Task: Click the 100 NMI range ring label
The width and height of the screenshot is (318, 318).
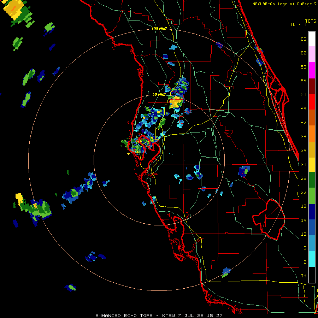Action: (x=159, y=29)
